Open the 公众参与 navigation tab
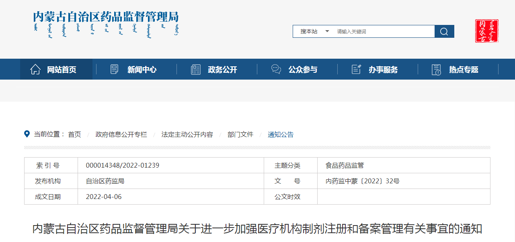This screenshot has width=515, height=242. click(303, 70)
